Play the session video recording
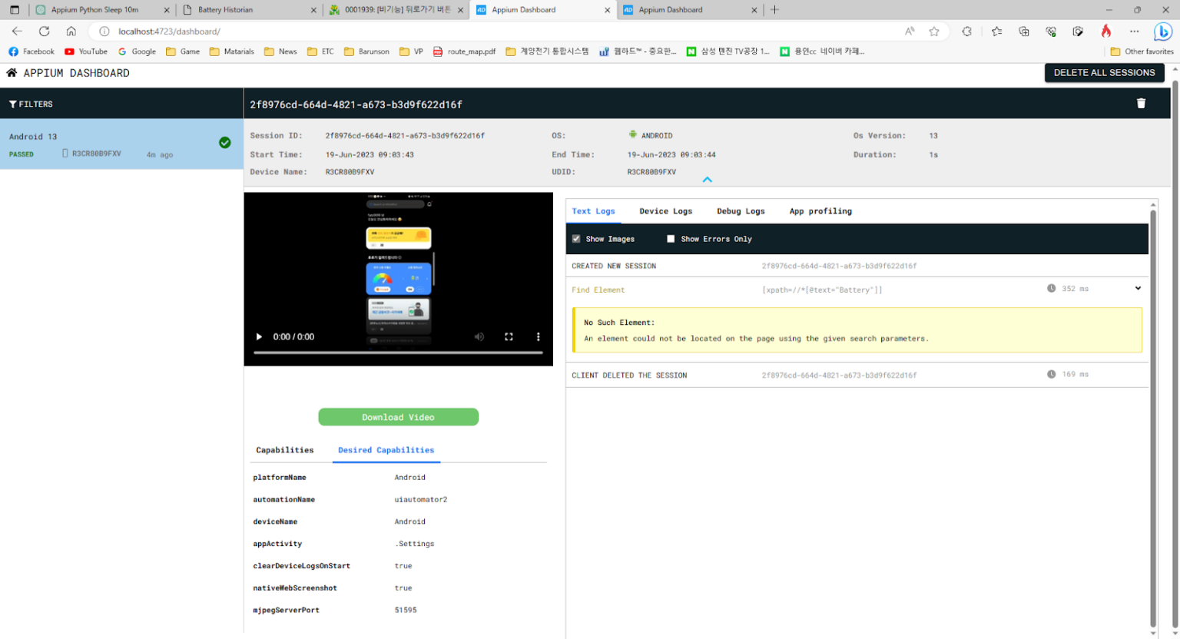 coord(259,337)
